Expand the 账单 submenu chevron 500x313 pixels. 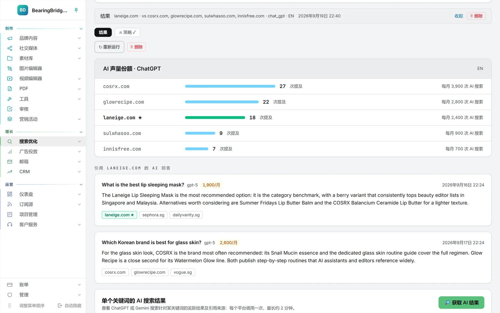pyautogui.click(x=79, y=285)
